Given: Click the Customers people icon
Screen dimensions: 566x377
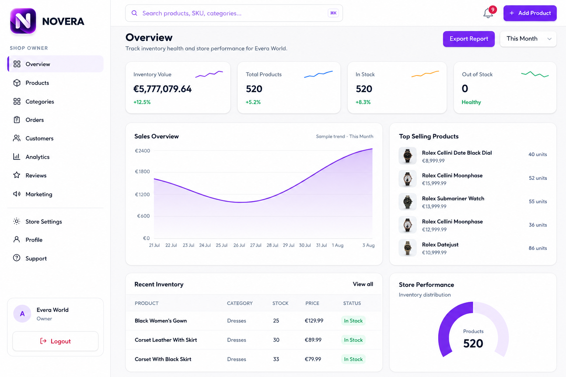Looking at the screenshot, I should 17,138.
